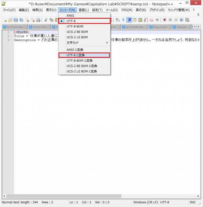Select the checked UTF-8 encoding entry
This screenshot has height=207, width=203.
click(84, 21)
